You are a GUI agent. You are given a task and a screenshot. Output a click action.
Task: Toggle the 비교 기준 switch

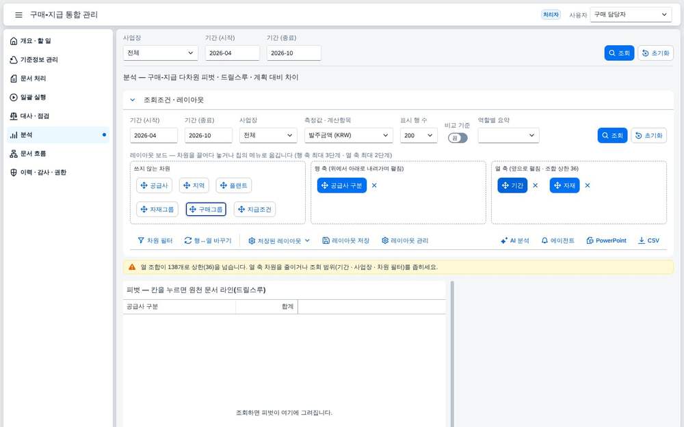pyautogui.click(x=458, y=138)
